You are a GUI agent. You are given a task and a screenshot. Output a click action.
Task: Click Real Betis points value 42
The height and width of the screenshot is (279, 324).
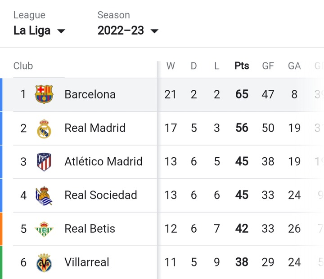coord(242,229)
